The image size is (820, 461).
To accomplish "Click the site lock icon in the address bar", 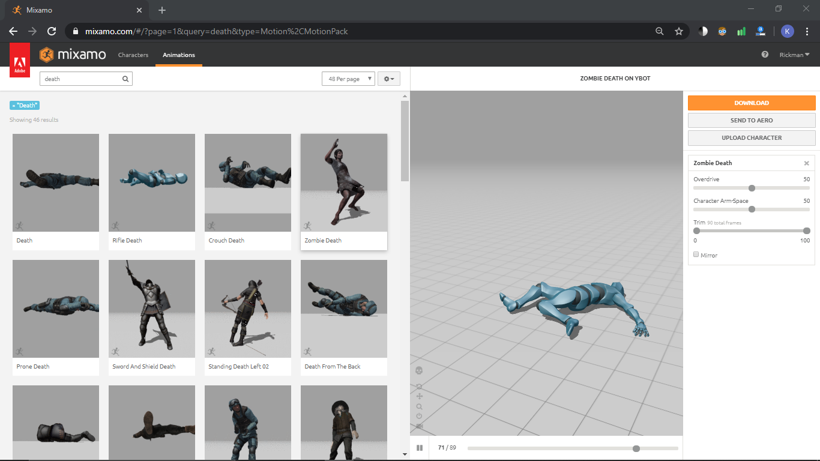I will [76, 31].
